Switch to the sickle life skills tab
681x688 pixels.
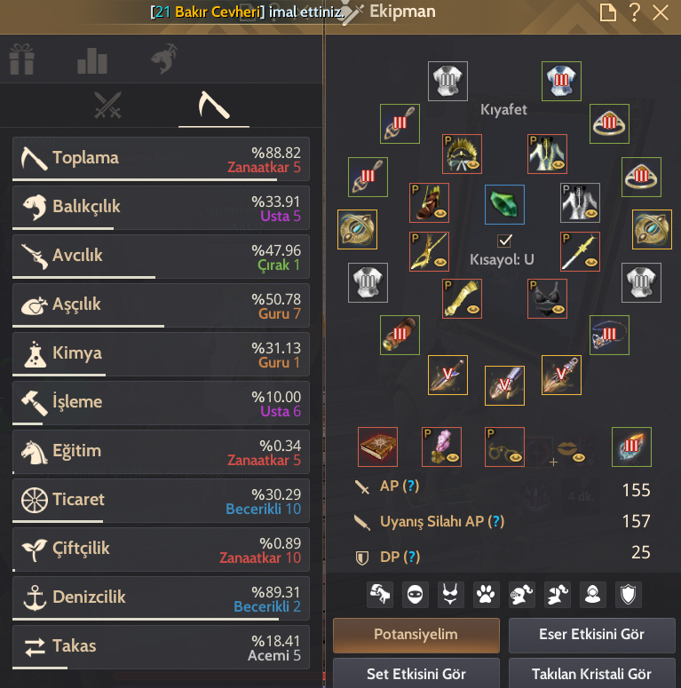[214, 106]
